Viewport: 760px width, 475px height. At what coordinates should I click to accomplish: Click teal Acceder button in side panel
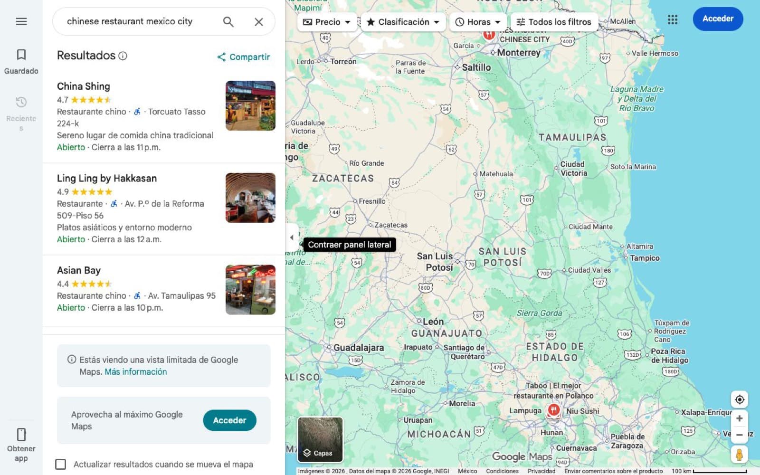229,420
